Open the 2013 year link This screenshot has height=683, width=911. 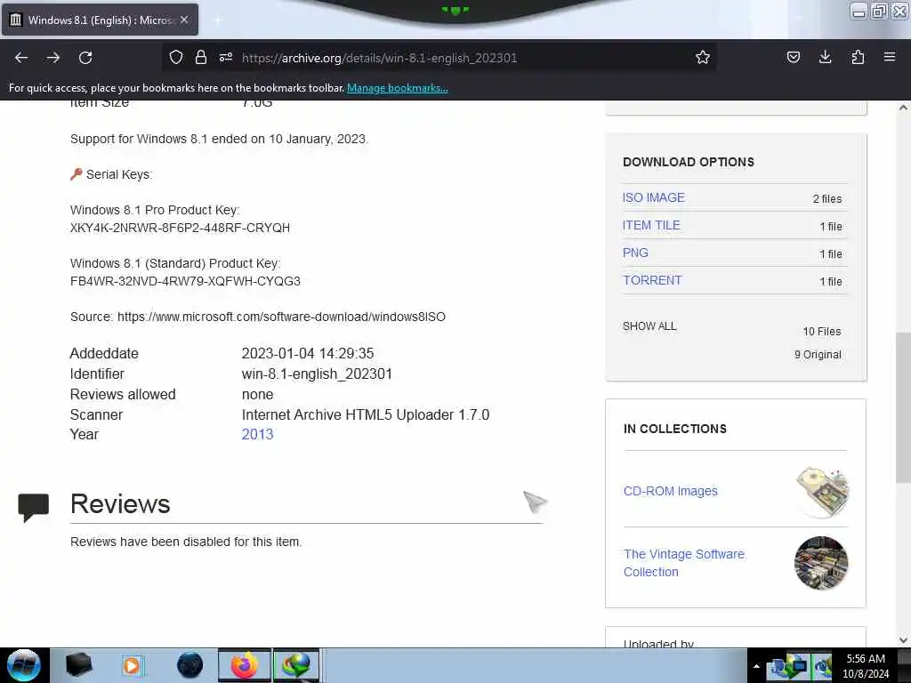coord(257,434)
